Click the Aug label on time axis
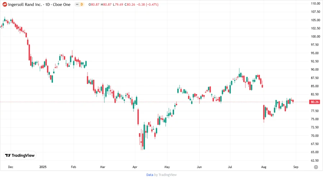 pyautogui.click(x=264, y=167)
